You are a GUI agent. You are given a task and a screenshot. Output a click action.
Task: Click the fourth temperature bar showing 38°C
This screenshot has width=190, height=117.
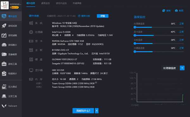coord(159,52)
